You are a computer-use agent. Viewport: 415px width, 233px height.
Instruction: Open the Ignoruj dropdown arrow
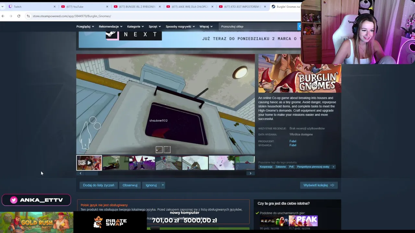point(163,185)
